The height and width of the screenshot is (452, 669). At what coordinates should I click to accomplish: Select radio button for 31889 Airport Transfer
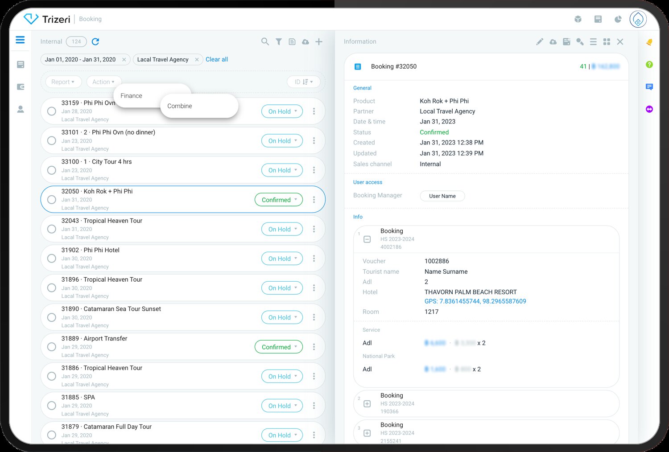[52, 347]
